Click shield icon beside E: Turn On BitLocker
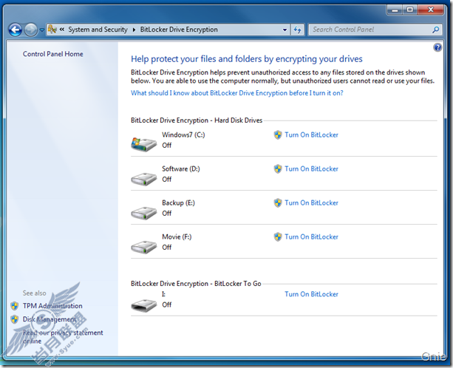Viewport: 453px width, 368px height. (278, 203)
